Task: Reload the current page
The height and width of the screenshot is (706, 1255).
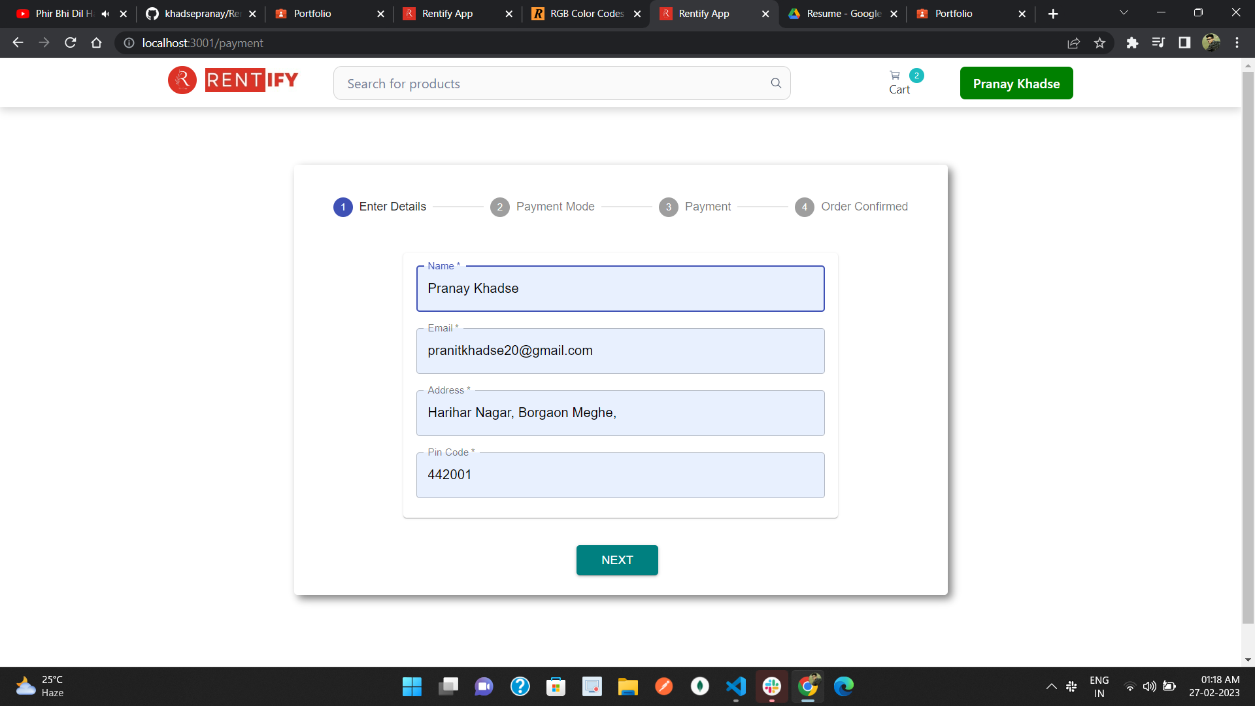Action: pyautogui.click(x=71, y=43)
